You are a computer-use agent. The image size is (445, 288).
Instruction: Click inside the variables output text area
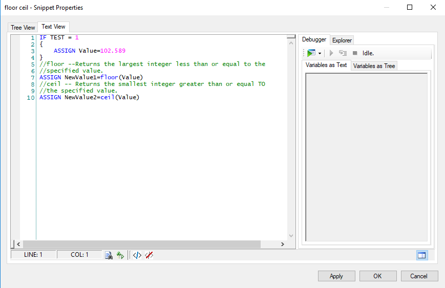click(366, 157)
